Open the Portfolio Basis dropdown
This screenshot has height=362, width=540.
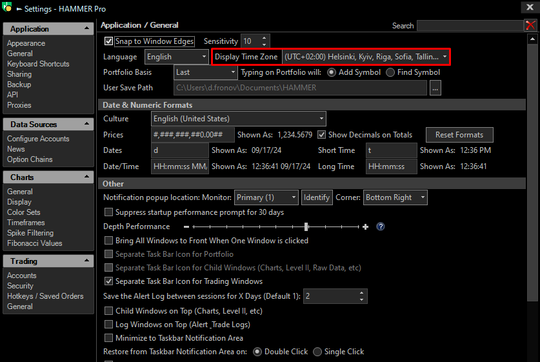pos(205,72)
